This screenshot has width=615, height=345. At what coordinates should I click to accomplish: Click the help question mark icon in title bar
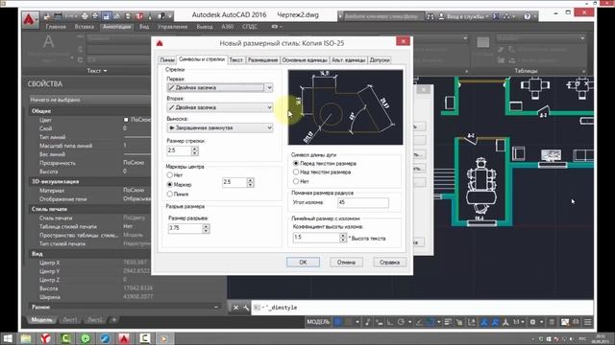(x=527, y=16)
